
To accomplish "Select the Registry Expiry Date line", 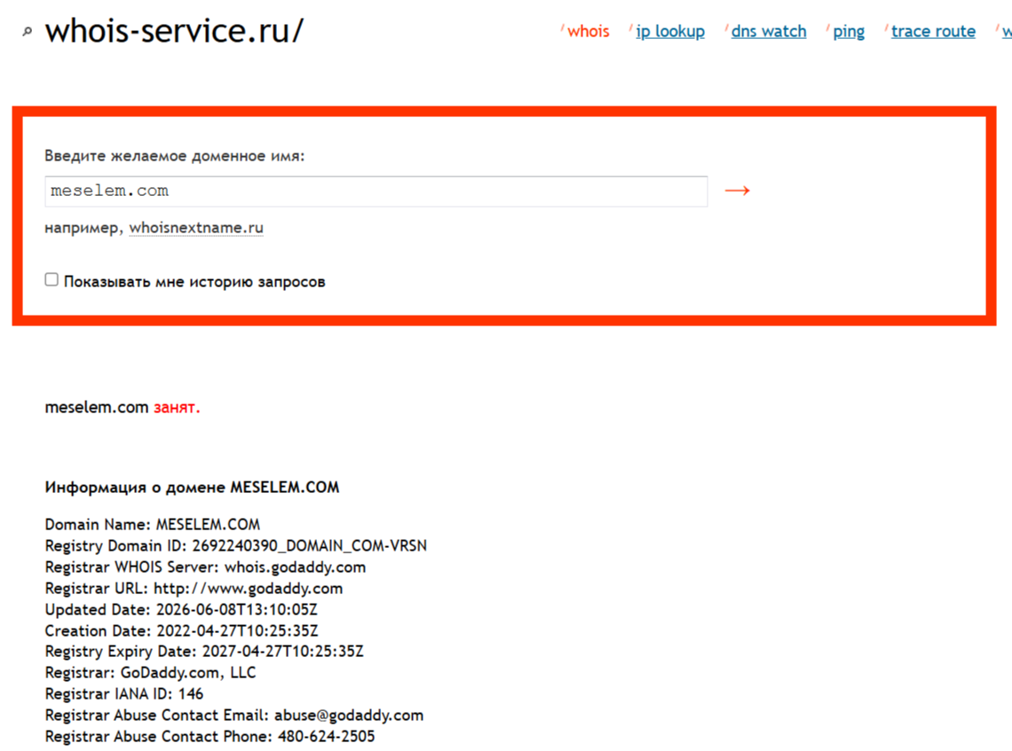I will coord(204,652).
